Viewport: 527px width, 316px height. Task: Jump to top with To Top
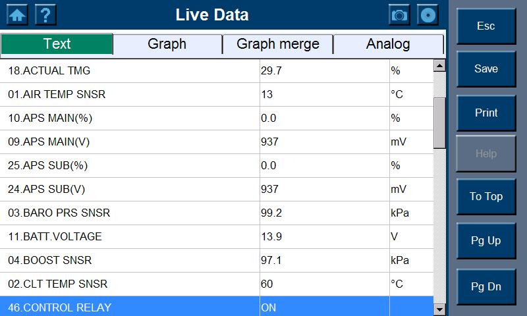point(486,196)
